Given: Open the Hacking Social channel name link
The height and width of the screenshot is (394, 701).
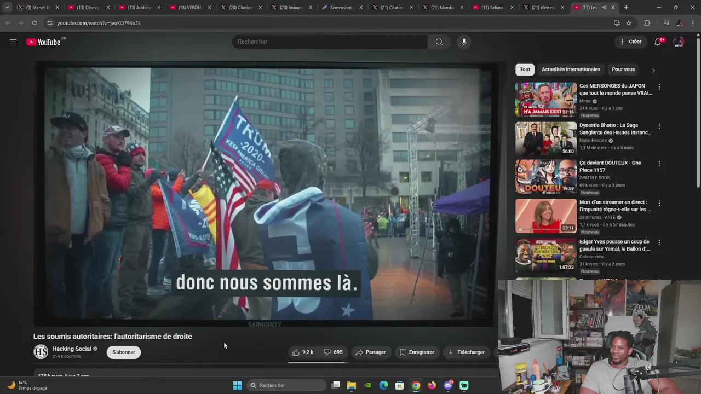Looking at the screenshot, I should pos(72,349).
